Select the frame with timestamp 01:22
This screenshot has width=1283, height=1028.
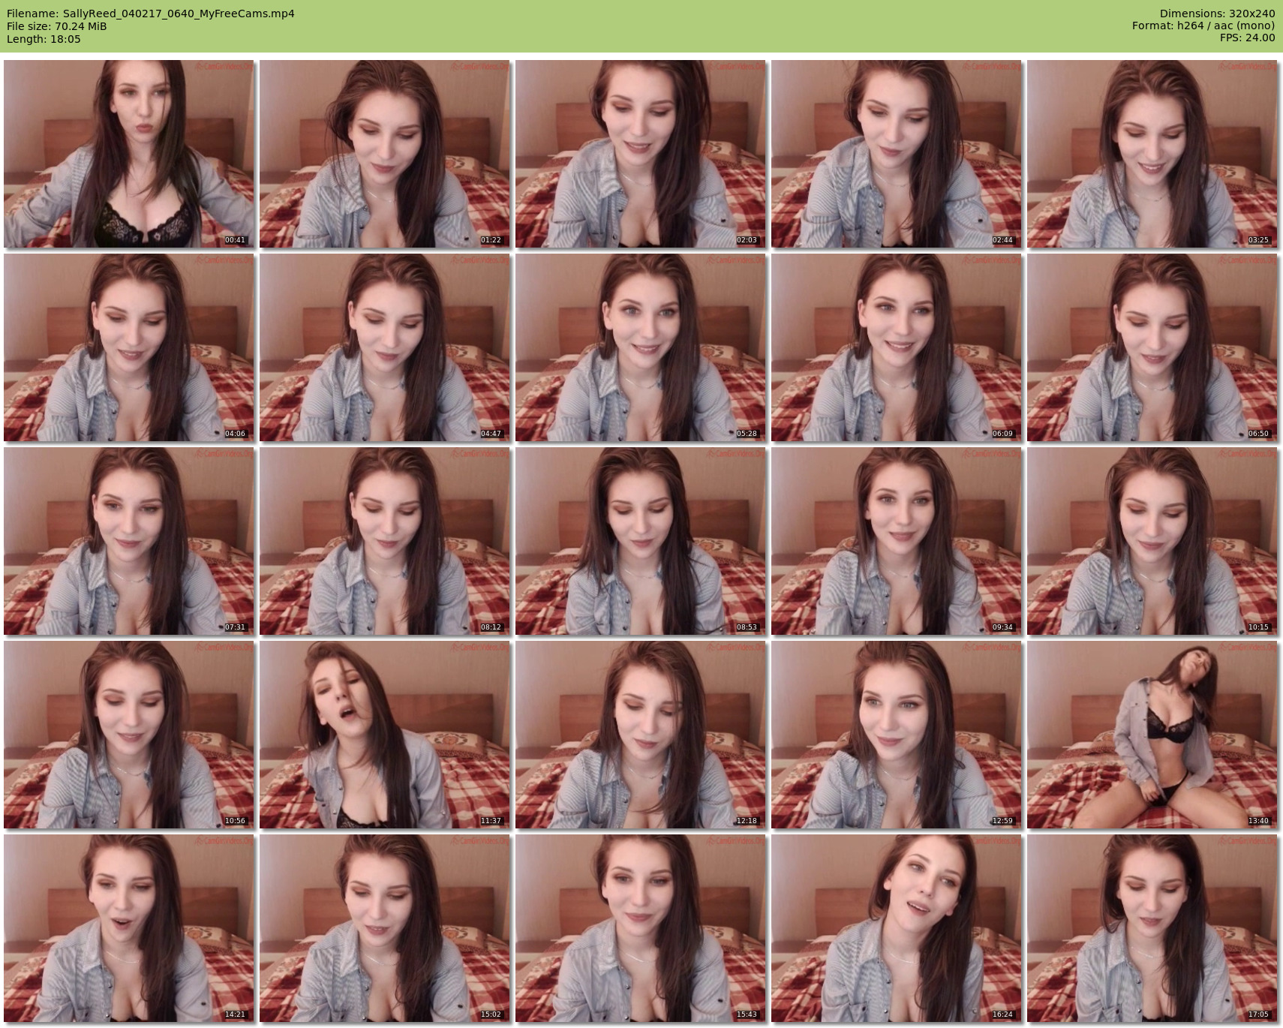(x=384, y=154)
